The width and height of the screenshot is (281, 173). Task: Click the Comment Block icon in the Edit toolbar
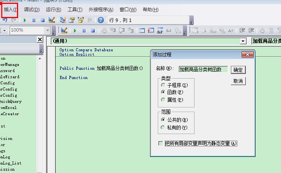(x=271, y=30)
